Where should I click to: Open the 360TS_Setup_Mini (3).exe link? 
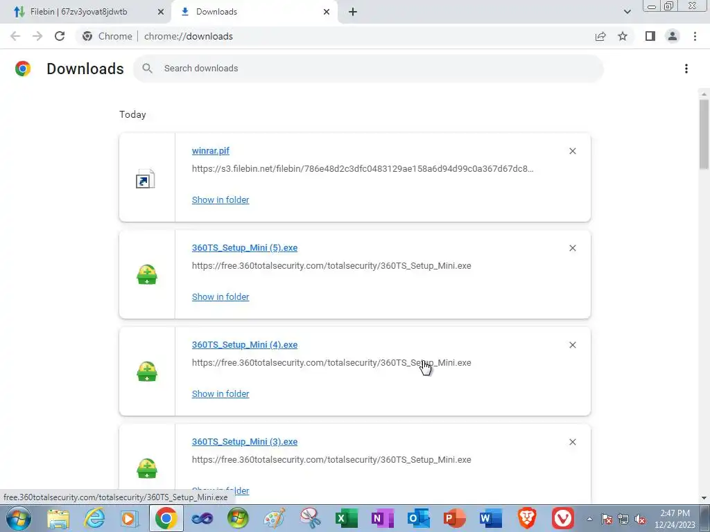[x=245, y=441]
